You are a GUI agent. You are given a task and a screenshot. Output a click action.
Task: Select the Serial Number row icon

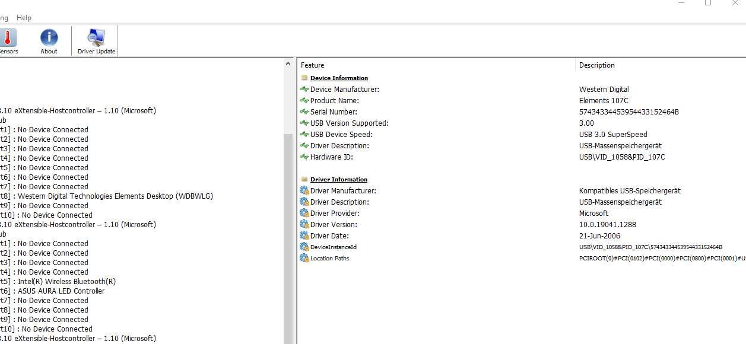[304, 112]
